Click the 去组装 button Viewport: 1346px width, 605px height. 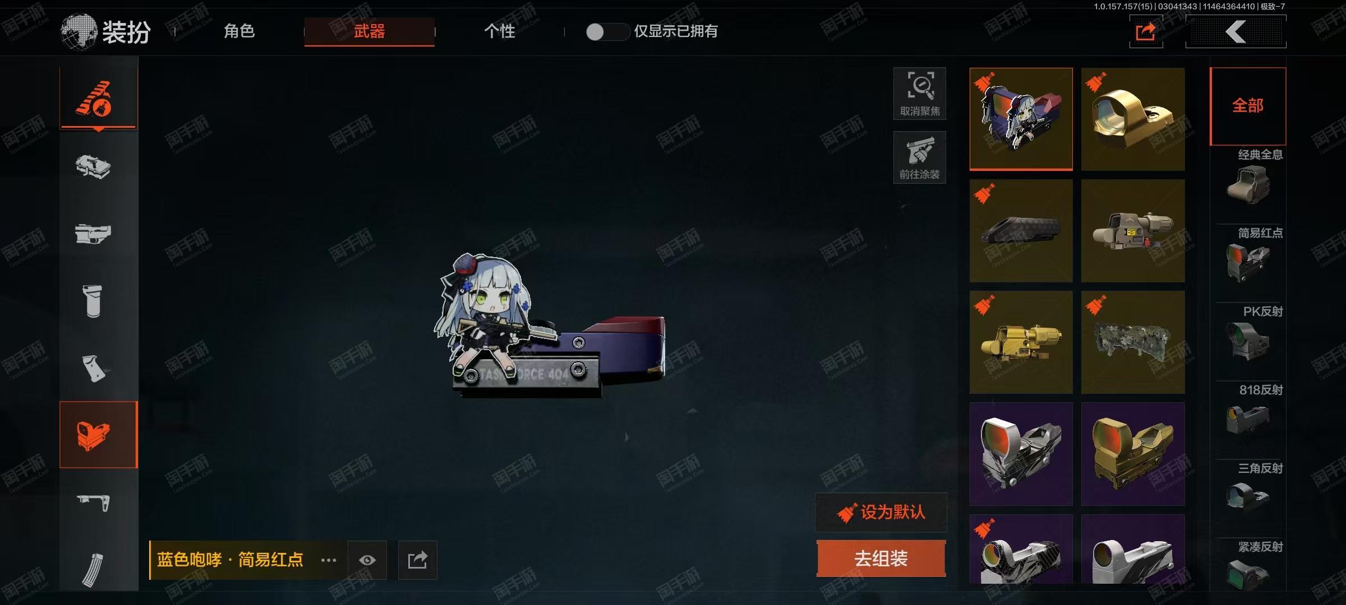click(881, 559)
